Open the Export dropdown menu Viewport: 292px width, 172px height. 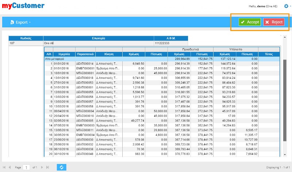[x=20, y=22]
